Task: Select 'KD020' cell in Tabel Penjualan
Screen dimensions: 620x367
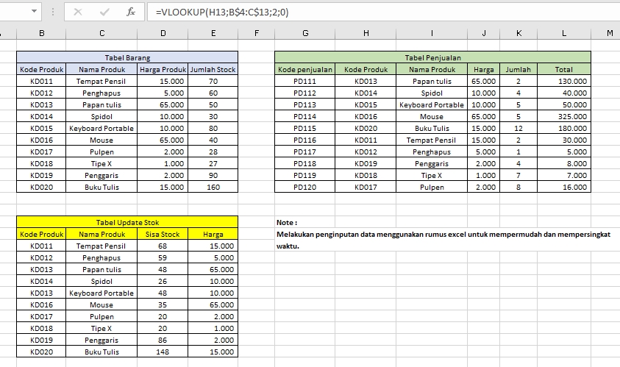Action: (366, 128)
